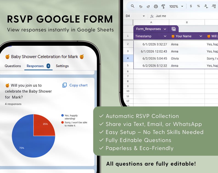This screenshot has width=218, height=173.
Task: Click the fx function icon
Action: pos(152,16)
